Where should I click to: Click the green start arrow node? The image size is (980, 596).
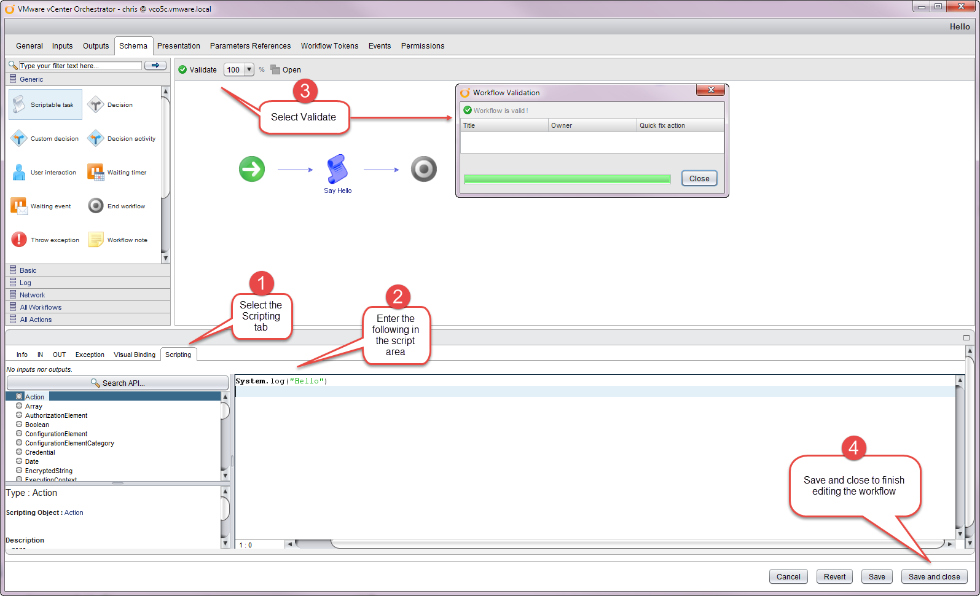pyautogui.click(x=252, y=169)
